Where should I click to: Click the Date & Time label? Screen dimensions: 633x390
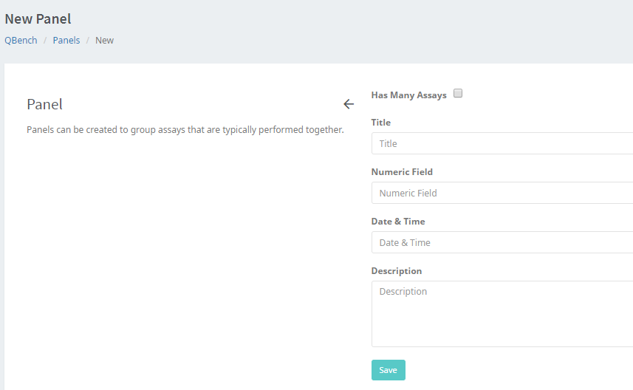(x=398, y=222)
